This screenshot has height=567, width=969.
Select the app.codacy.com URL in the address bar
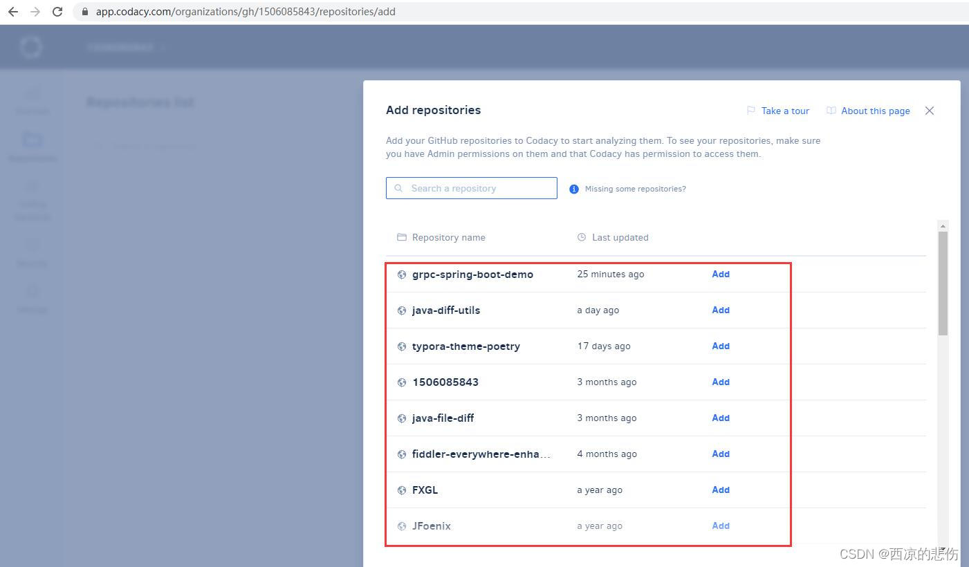click(x=246, y=12)
